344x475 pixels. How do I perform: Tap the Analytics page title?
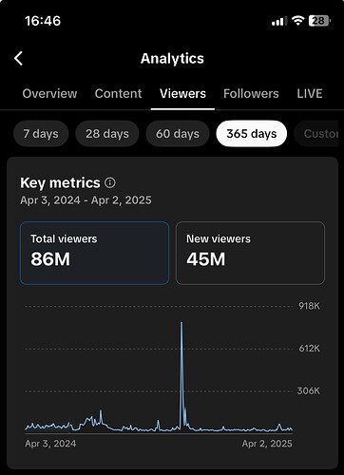click(x=172, y=59)
